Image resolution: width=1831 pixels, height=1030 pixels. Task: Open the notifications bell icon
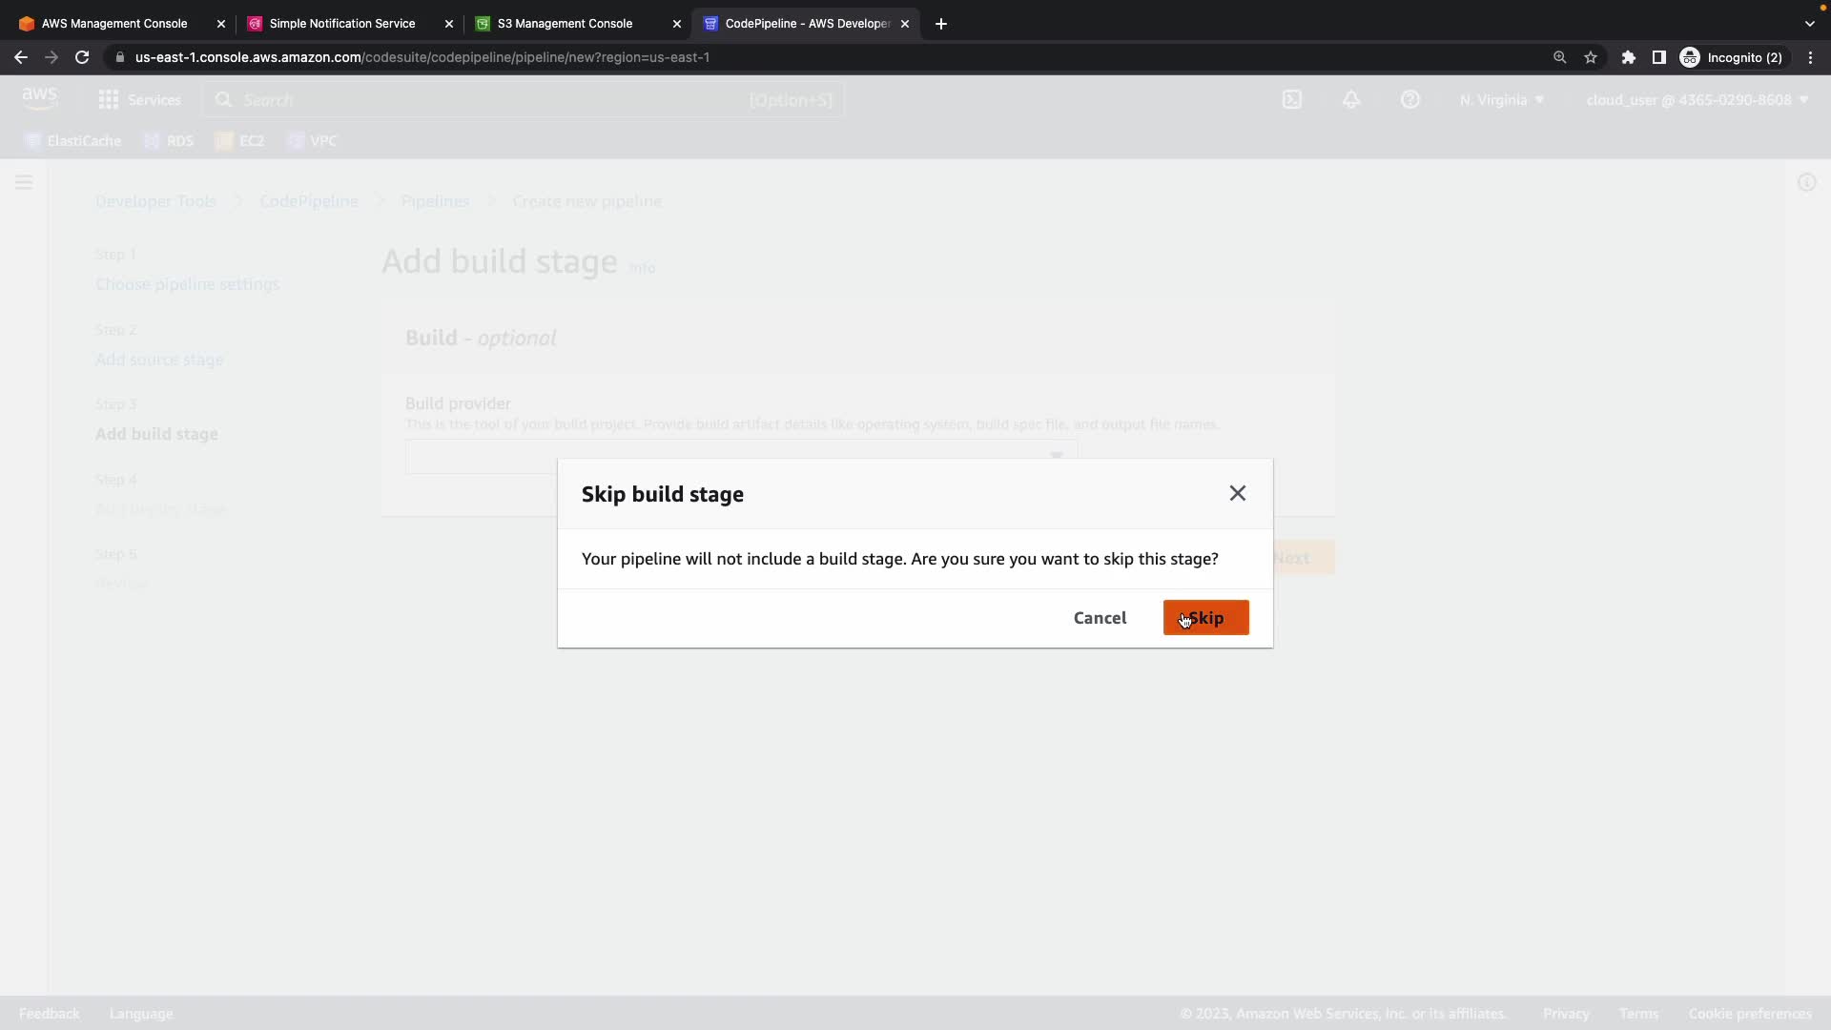click(1351, 99)
